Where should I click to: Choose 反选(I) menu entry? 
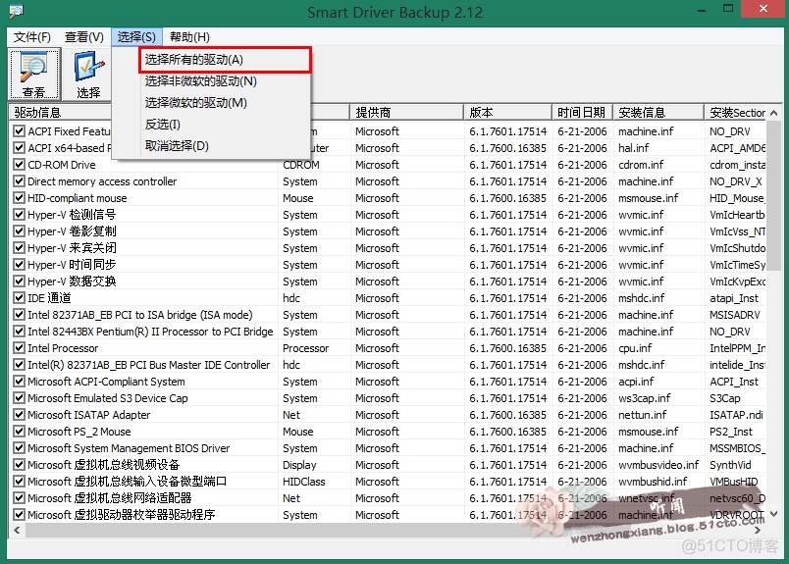[x=225, y=125]
